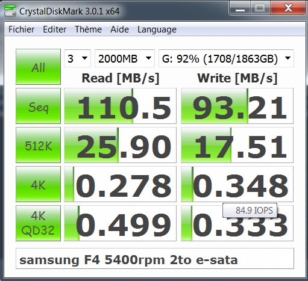The image size is (308, 281).
Task: Click the Seq write result 93.21
Action: click(x=237, y=106)
